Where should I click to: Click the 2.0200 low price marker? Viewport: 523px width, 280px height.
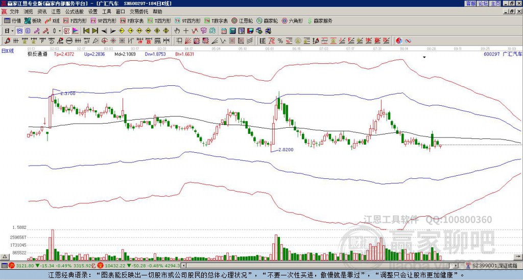(286, 150)
